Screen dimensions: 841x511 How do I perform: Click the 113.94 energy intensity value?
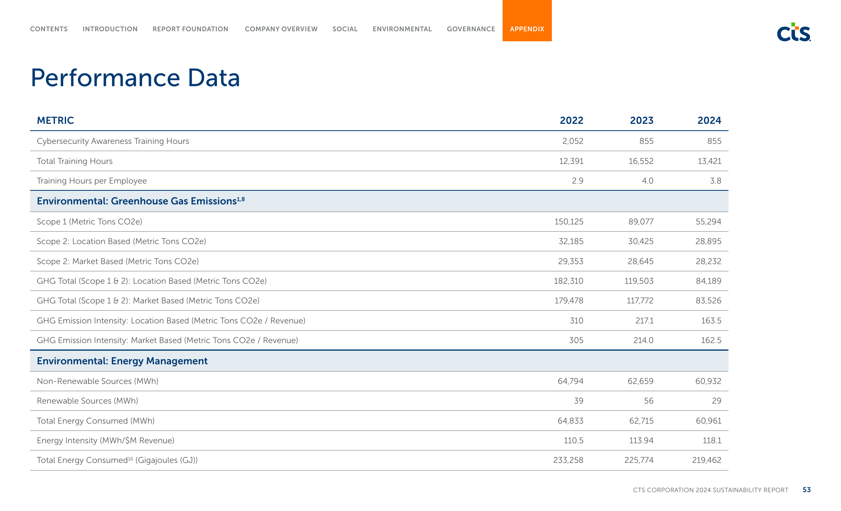click(x=641, y=440)
